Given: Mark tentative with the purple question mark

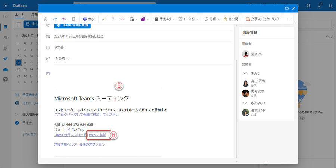Looking at the screenshot, I should click(113, 19).
